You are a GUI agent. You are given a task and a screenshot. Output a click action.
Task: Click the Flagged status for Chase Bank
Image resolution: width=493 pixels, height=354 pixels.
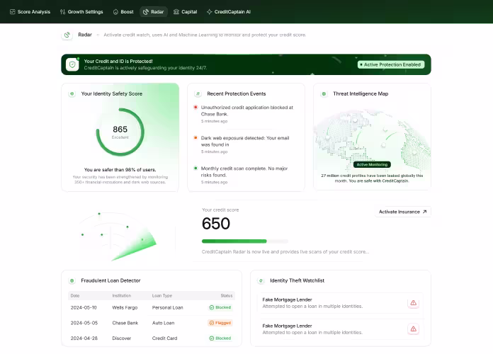click(220, 323)
